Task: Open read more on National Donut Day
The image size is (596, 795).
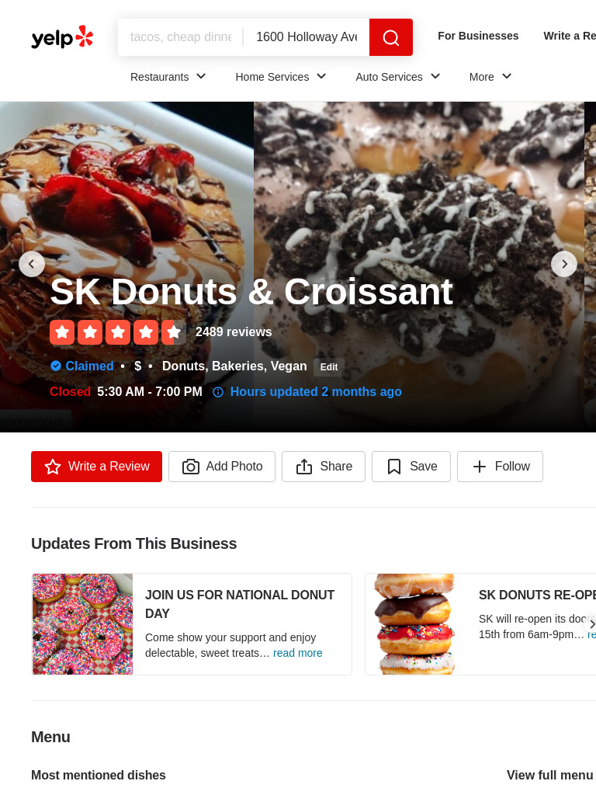Action: 297,653
